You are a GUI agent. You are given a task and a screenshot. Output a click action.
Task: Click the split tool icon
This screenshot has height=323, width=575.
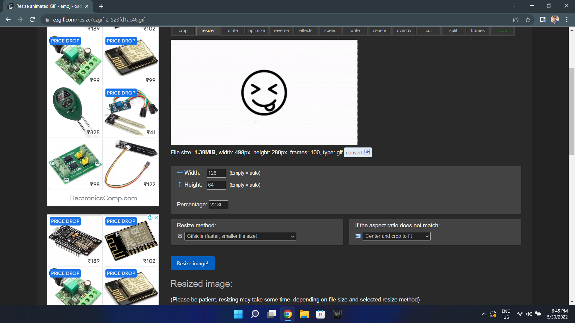click(453, 31)
